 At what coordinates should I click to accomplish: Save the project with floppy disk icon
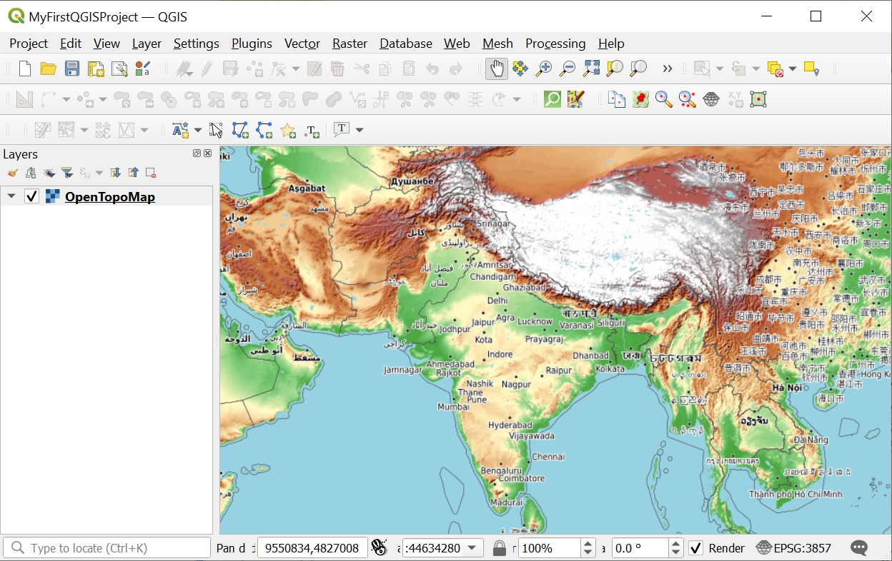pos(72,69)
